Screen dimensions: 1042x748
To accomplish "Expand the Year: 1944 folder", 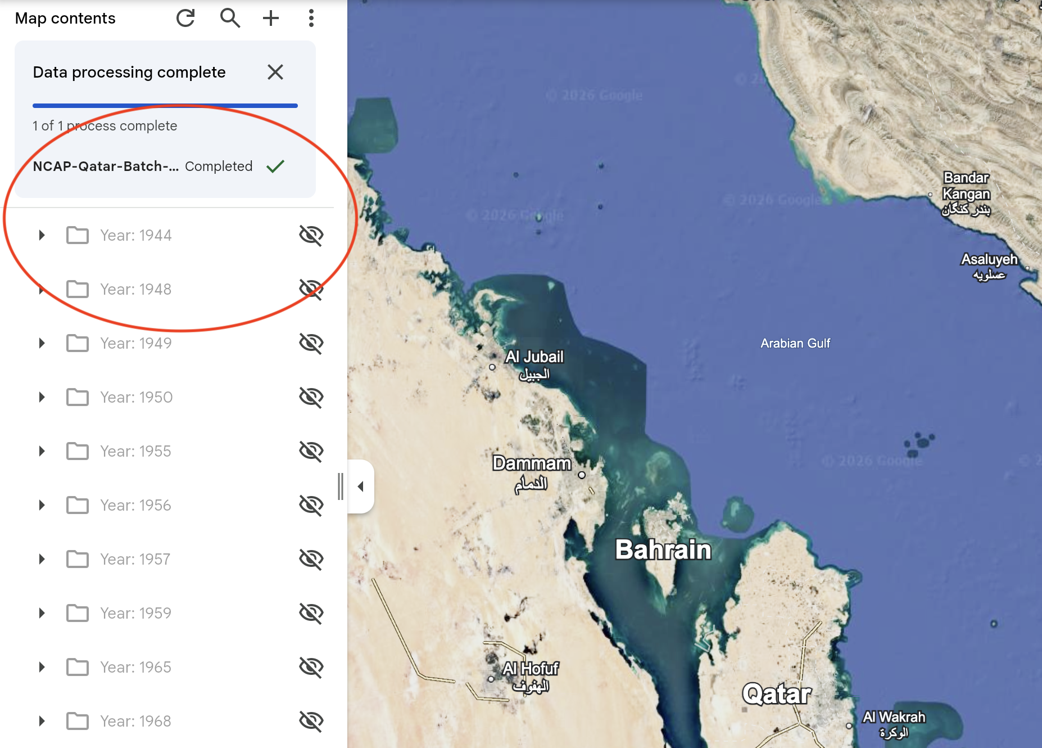I will tap(42, 235).
